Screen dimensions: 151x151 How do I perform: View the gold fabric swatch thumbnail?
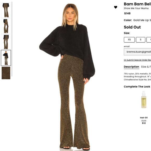pos(6,73)
